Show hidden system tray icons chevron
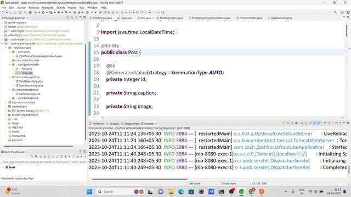The image size is (351, 197). click(x=286, y=192)
